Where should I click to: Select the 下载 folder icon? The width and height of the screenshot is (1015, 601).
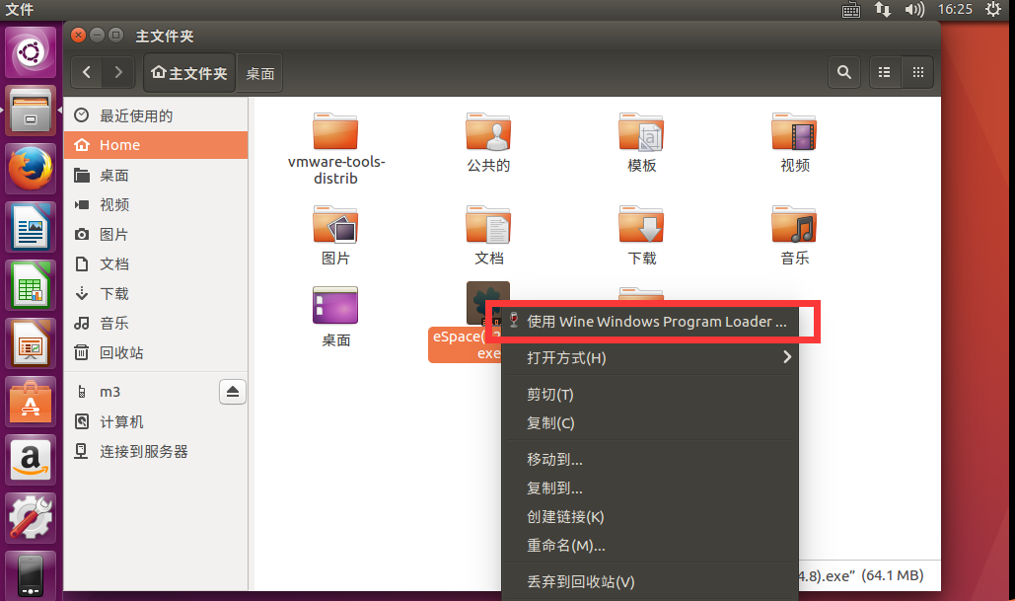(x=641, y=235)
